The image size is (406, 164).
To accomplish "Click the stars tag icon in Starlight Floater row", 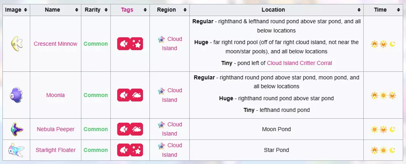I will click(x=137, y=150).
